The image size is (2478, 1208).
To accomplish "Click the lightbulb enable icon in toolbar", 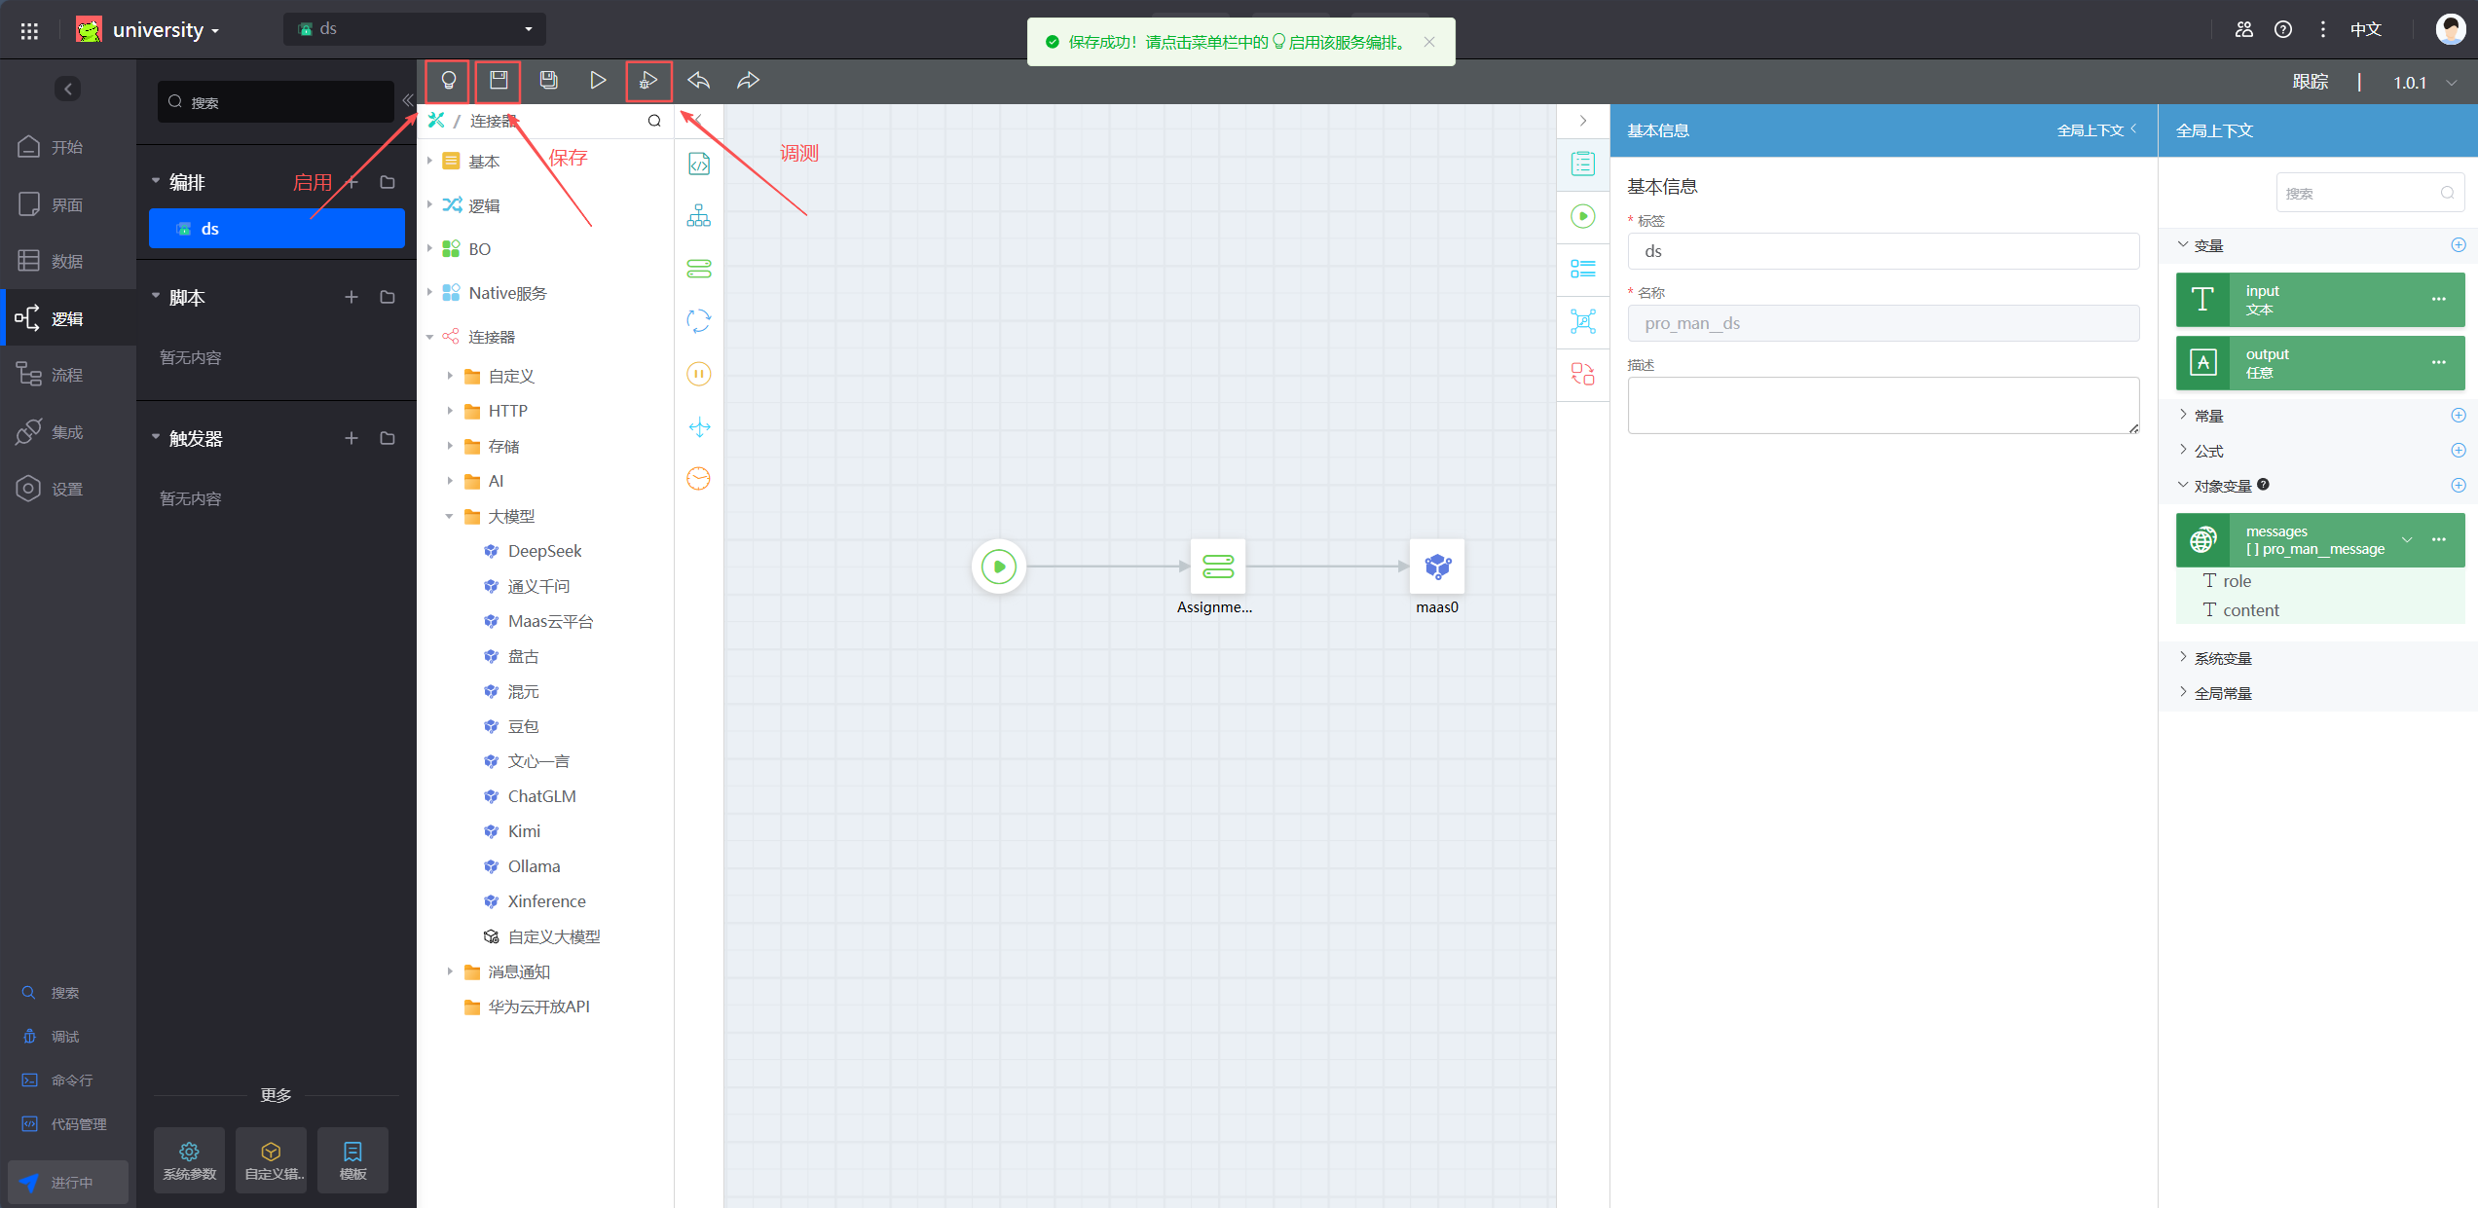I will coord(448,81).
